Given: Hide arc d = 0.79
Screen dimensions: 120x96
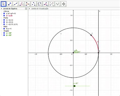Looking at the screenshot, I should tap(4, 16).
